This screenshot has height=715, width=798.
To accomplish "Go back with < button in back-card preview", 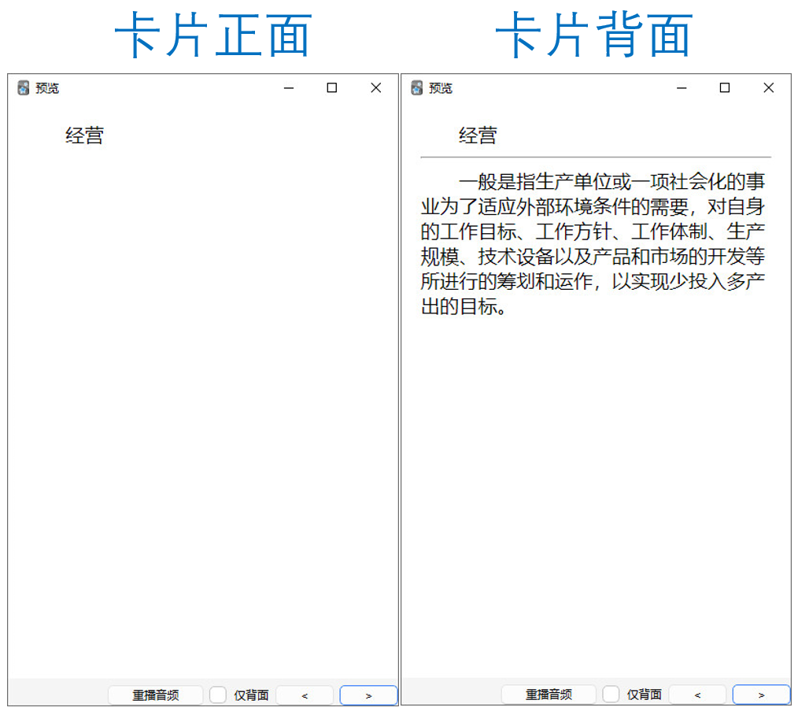I will (697, 695).
